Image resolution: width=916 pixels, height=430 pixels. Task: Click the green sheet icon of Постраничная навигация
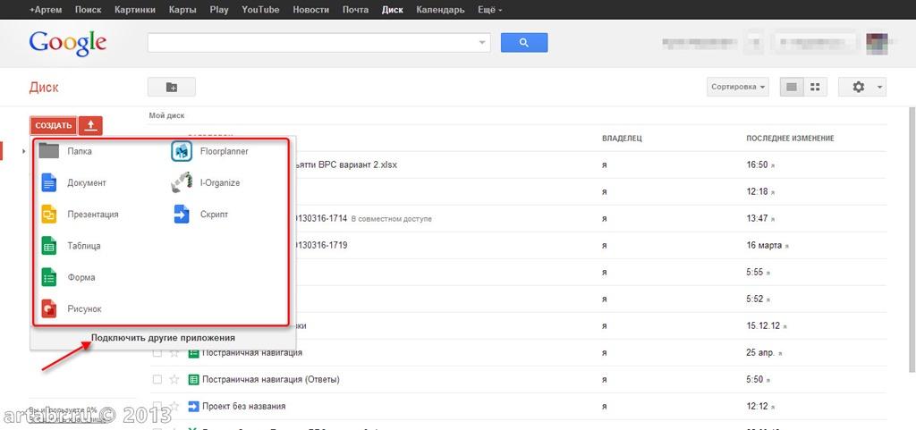pyautogui.click(x=193, y=353)
